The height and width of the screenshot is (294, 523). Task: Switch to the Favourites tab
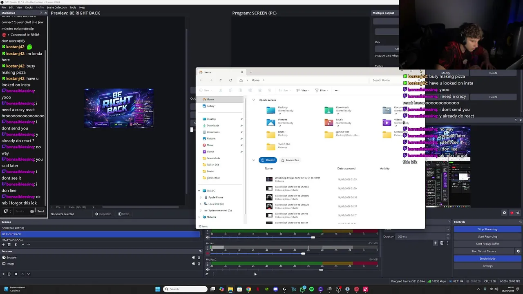tap(290, 160)
